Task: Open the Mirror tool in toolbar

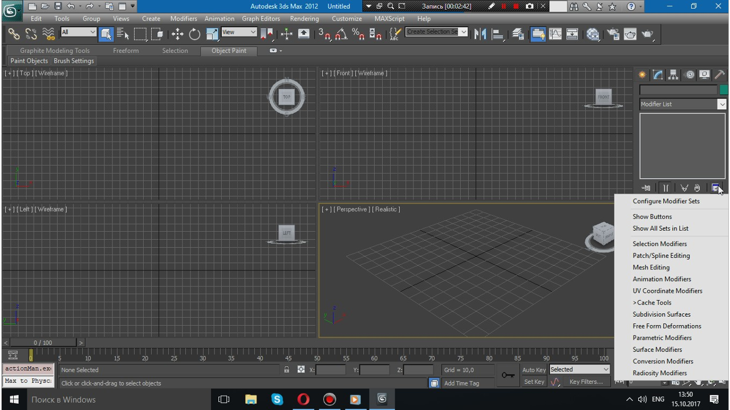Action: pyautogui.click(x=480, y=34)
